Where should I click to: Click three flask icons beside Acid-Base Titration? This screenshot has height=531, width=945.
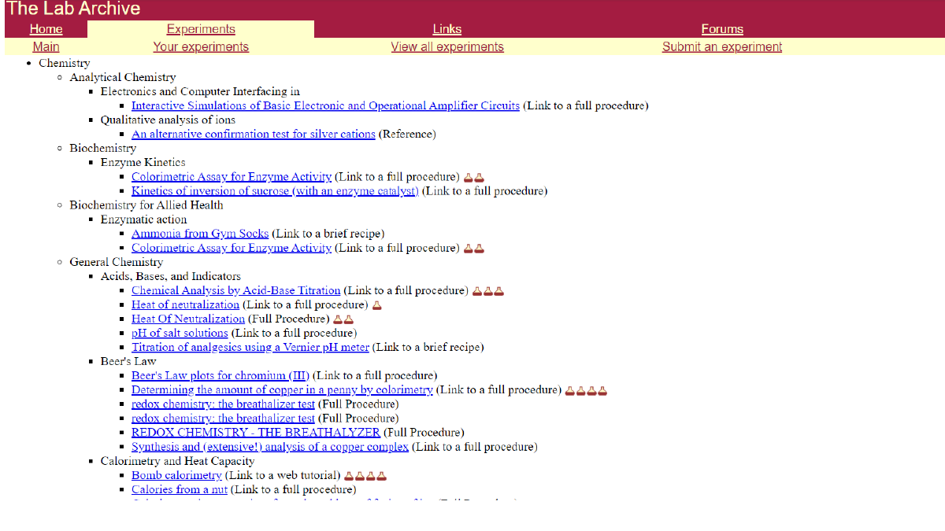tap(487, 291)
